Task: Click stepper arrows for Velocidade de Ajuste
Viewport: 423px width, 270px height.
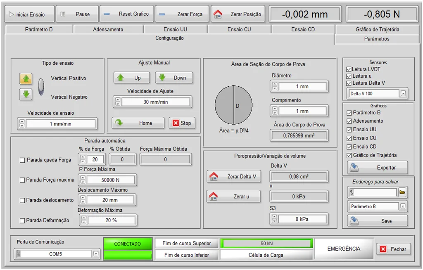Action: [x=118, y=102]
